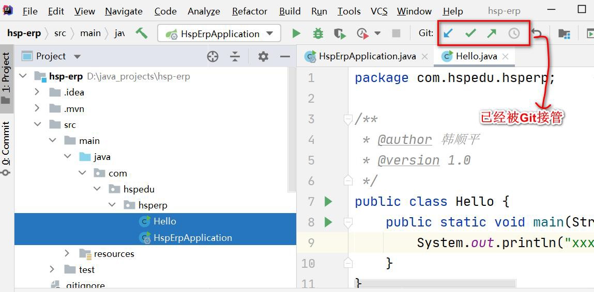Collapse the src folder in tree

pos(37,124)
